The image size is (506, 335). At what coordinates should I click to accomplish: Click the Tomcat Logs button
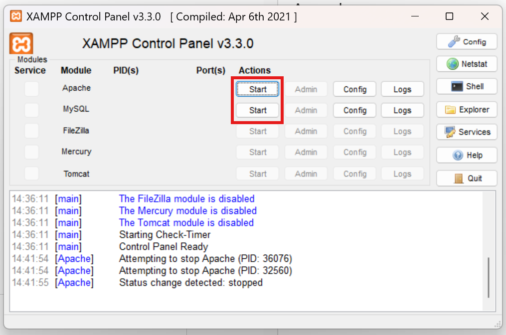coord(402,173)
